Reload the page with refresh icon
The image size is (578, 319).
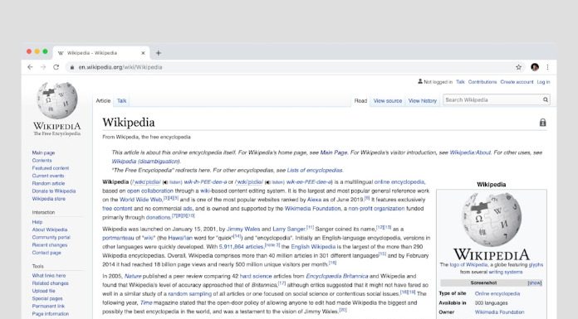(x=56, y=67)
